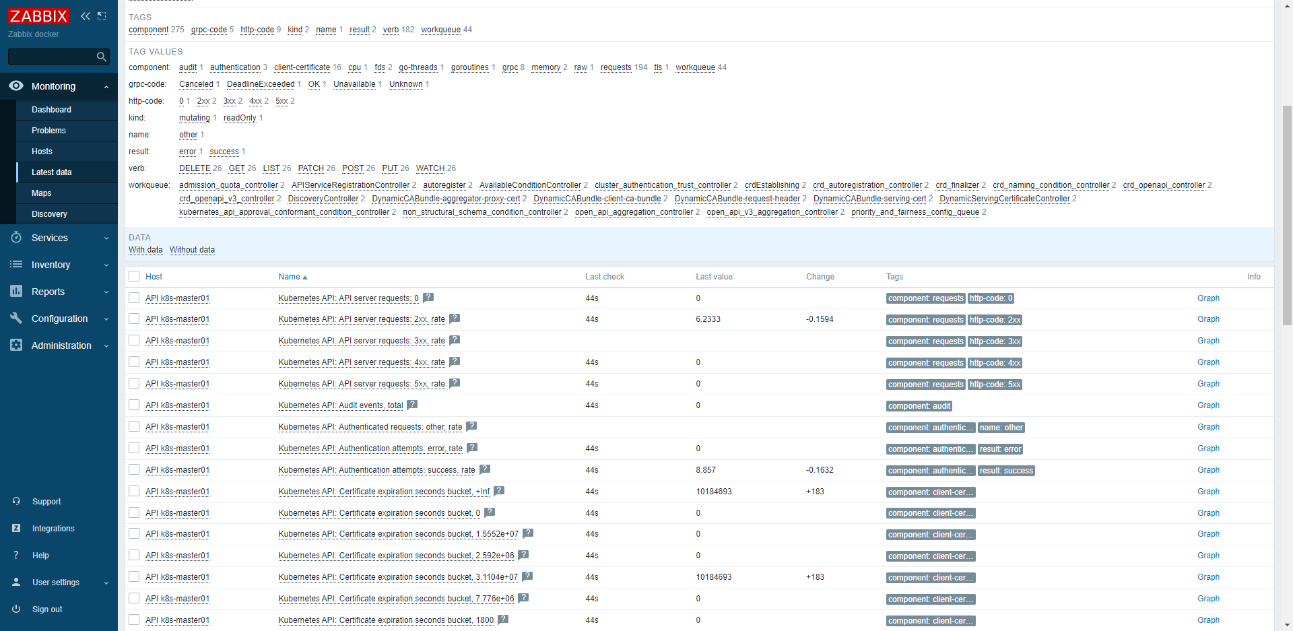Collapse the sidebar with double-arrow icon
The width and height of the screenshot is (1293, 631).
click(x=86, y=16)
